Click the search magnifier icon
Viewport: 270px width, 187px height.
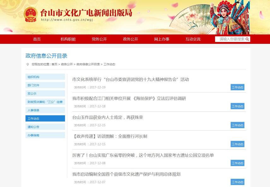coord(248,39)
